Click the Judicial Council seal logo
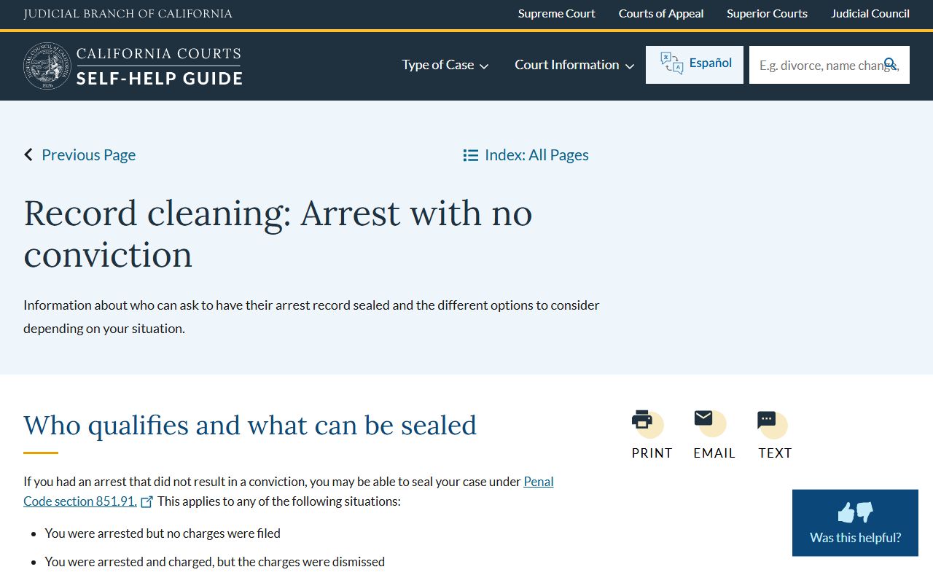933x583 pixels. click(x=47, y=66)
